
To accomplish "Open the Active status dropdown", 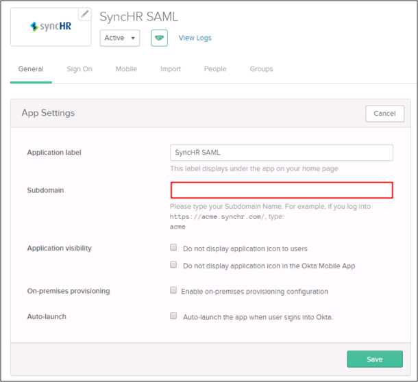I will pos(120,38).
